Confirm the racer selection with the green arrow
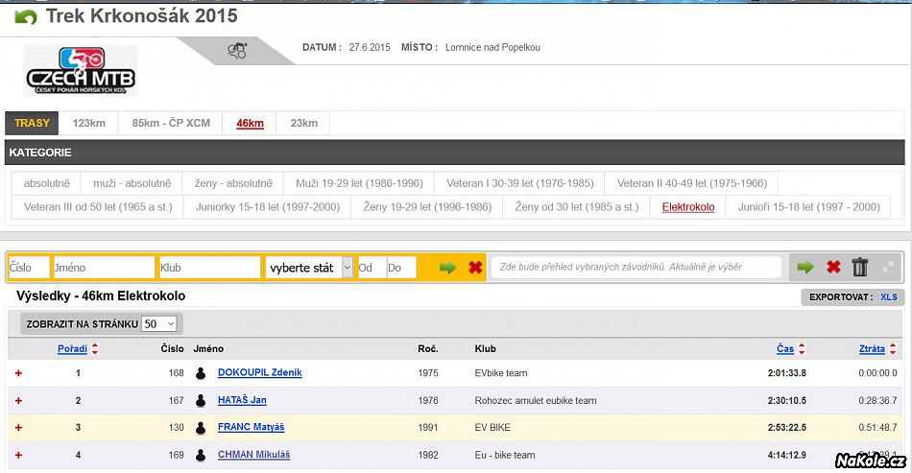This screenshot has width=912, height=473. tap(805, 268)
